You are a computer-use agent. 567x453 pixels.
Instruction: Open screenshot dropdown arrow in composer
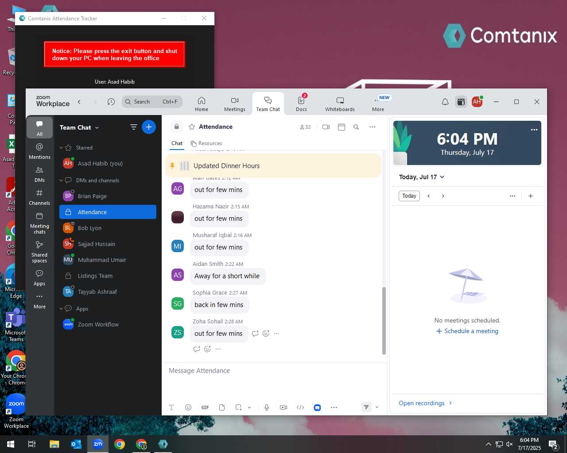[x=249, y=407]
